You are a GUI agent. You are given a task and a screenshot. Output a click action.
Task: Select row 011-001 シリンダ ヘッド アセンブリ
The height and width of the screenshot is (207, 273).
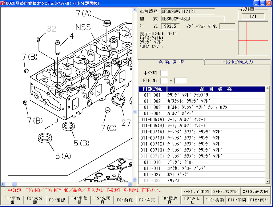[x=202, y=95]
